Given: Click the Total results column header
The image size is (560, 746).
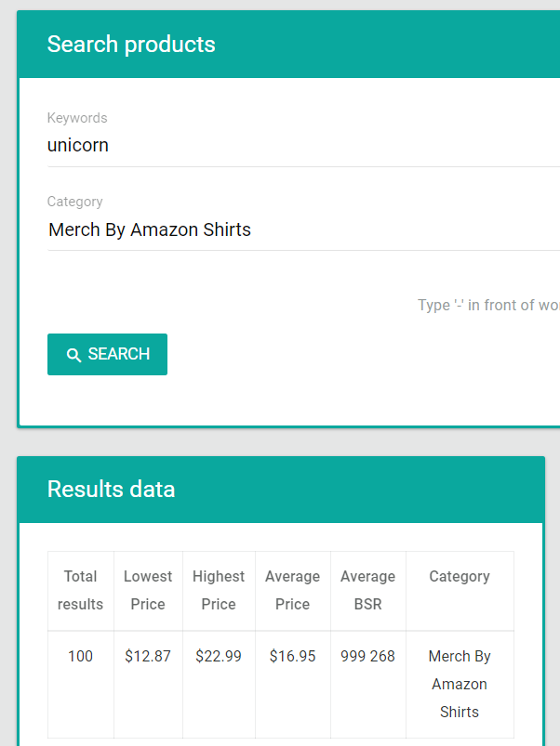Looking at the screenshot, I should [81, 591].
